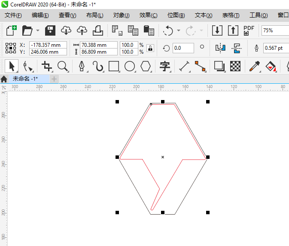Enable the Transparency checkerboard tool
The height and width of the screenshot is (246, 289).
click(235, 66)
